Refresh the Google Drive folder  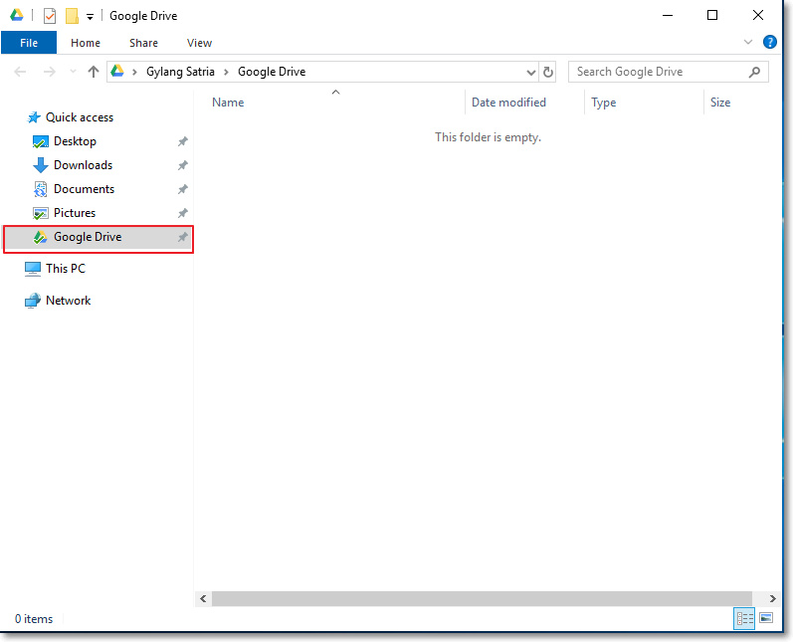point(547,73)
